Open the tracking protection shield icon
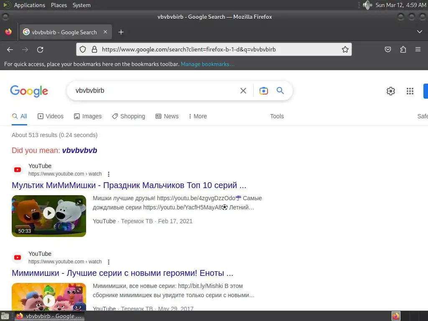Viewport: 428px width, 321px height. pos(83,49)
